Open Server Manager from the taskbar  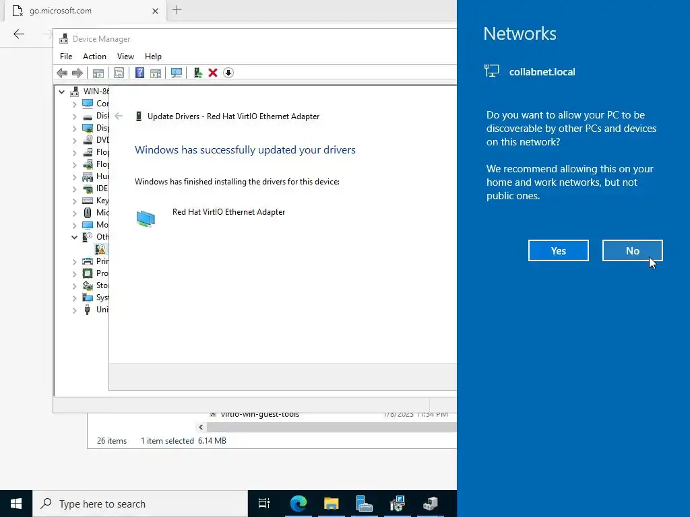click(365, 504)
